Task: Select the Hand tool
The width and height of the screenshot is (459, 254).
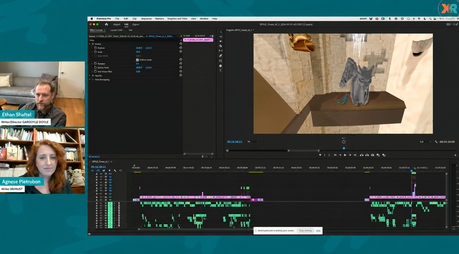Action: point(221,66)
